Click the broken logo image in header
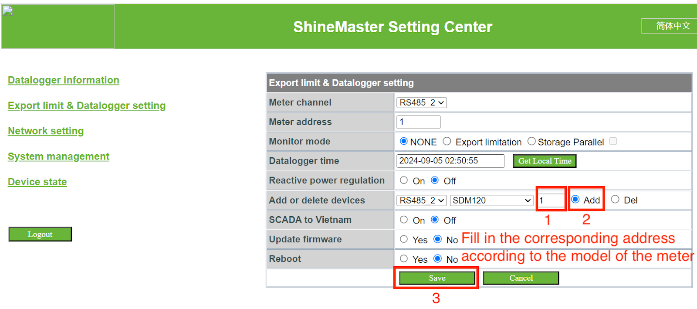Viewport: 697px width, 309px height. click(x=8, y=11)
